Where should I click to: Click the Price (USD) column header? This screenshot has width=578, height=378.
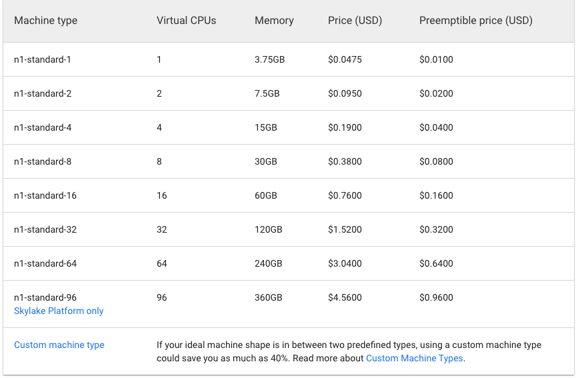(355, 20)
